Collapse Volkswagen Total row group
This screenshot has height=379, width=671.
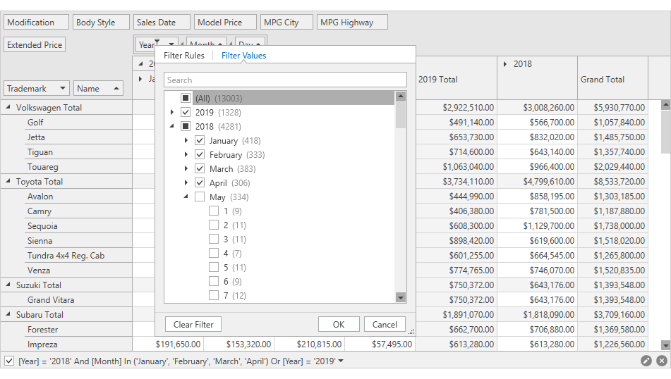8,107
